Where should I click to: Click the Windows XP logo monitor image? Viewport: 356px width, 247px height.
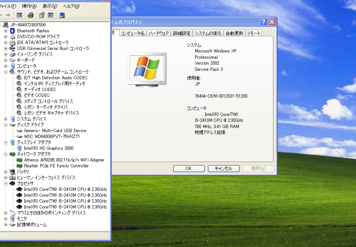coord(147,70)
